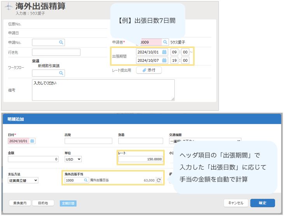Click the レート input showing 150.0000
The image size is (284, 216).
tap(141, 159)
